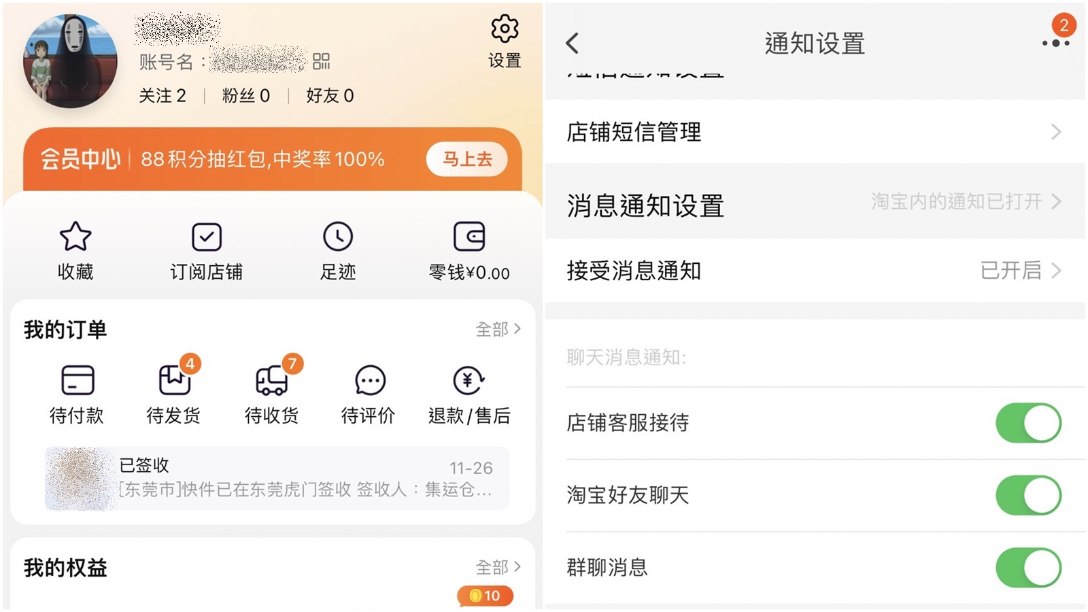Open 消息通知设置 row chevron

coord(1055,201)
